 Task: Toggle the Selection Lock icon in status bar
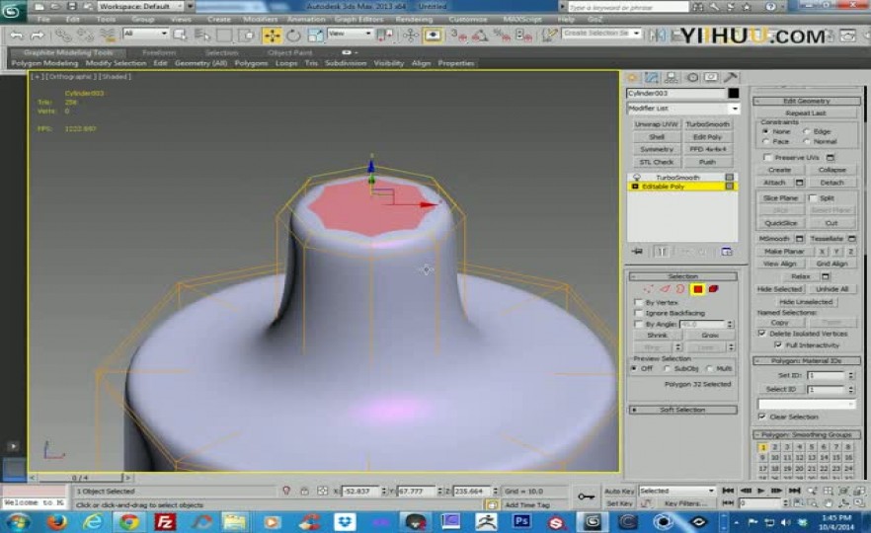[304, 491]
